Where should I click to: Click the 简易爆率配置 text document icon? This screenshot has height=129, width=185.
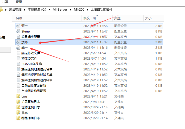click(18, 37)
